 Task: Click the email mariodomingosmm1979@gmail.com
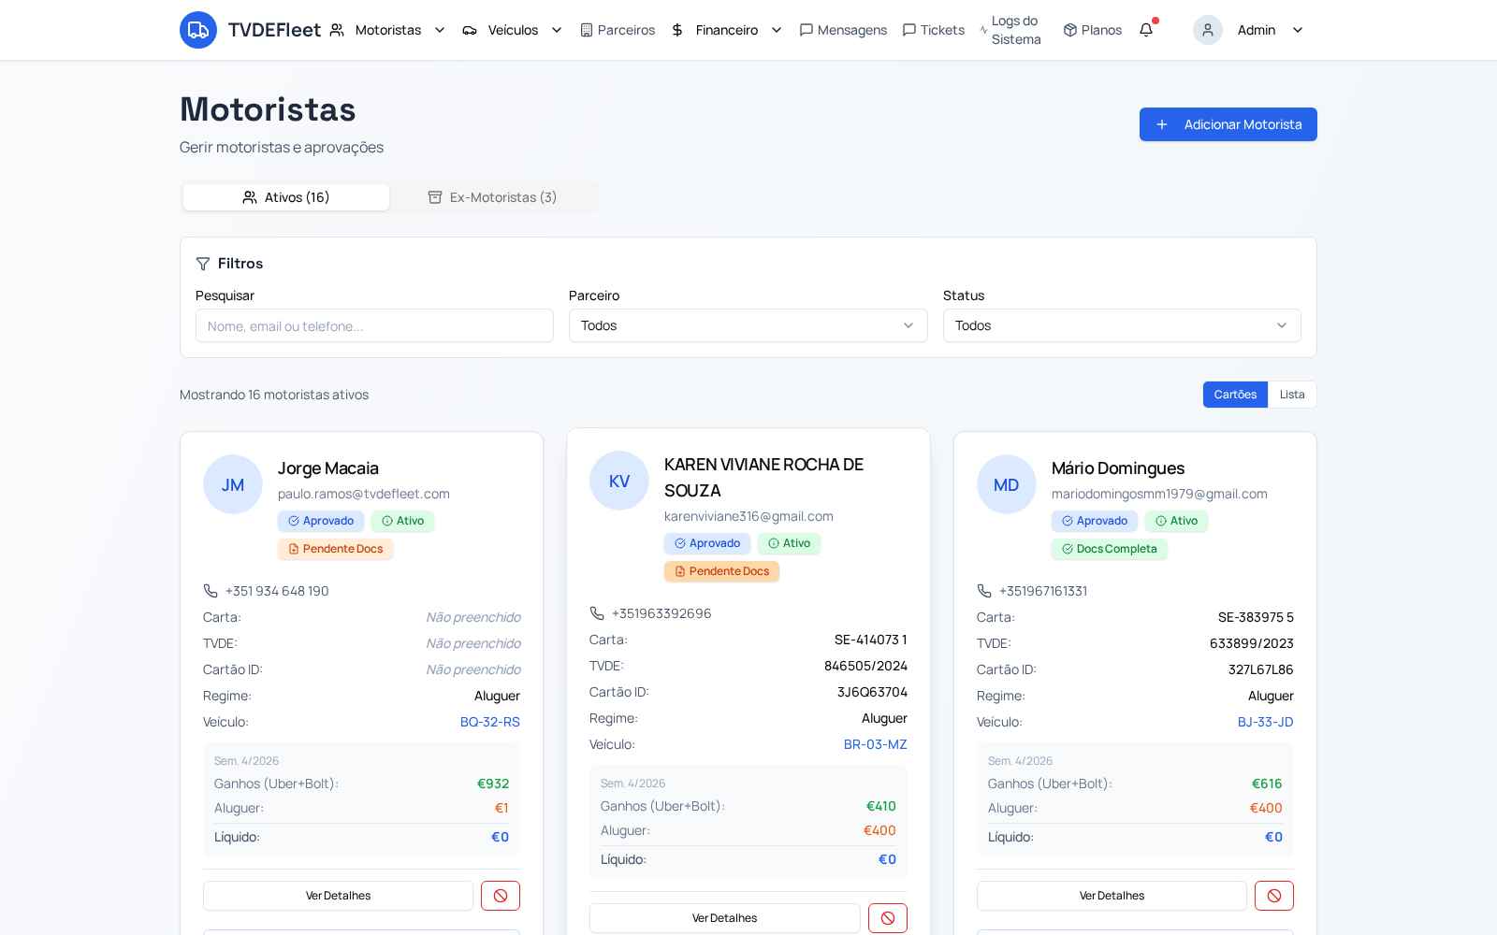[x=1159, y=494]
